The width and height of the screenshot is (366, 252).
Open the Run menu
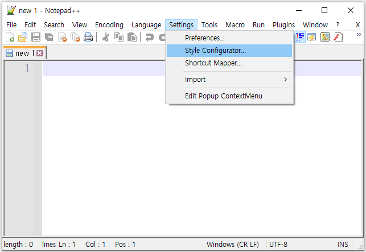coord(258,24)
